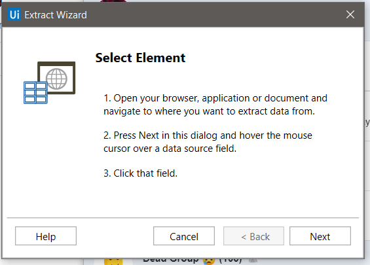Click the 'Click that field' instruction
The image size is (370, 265).
[140, 173]
